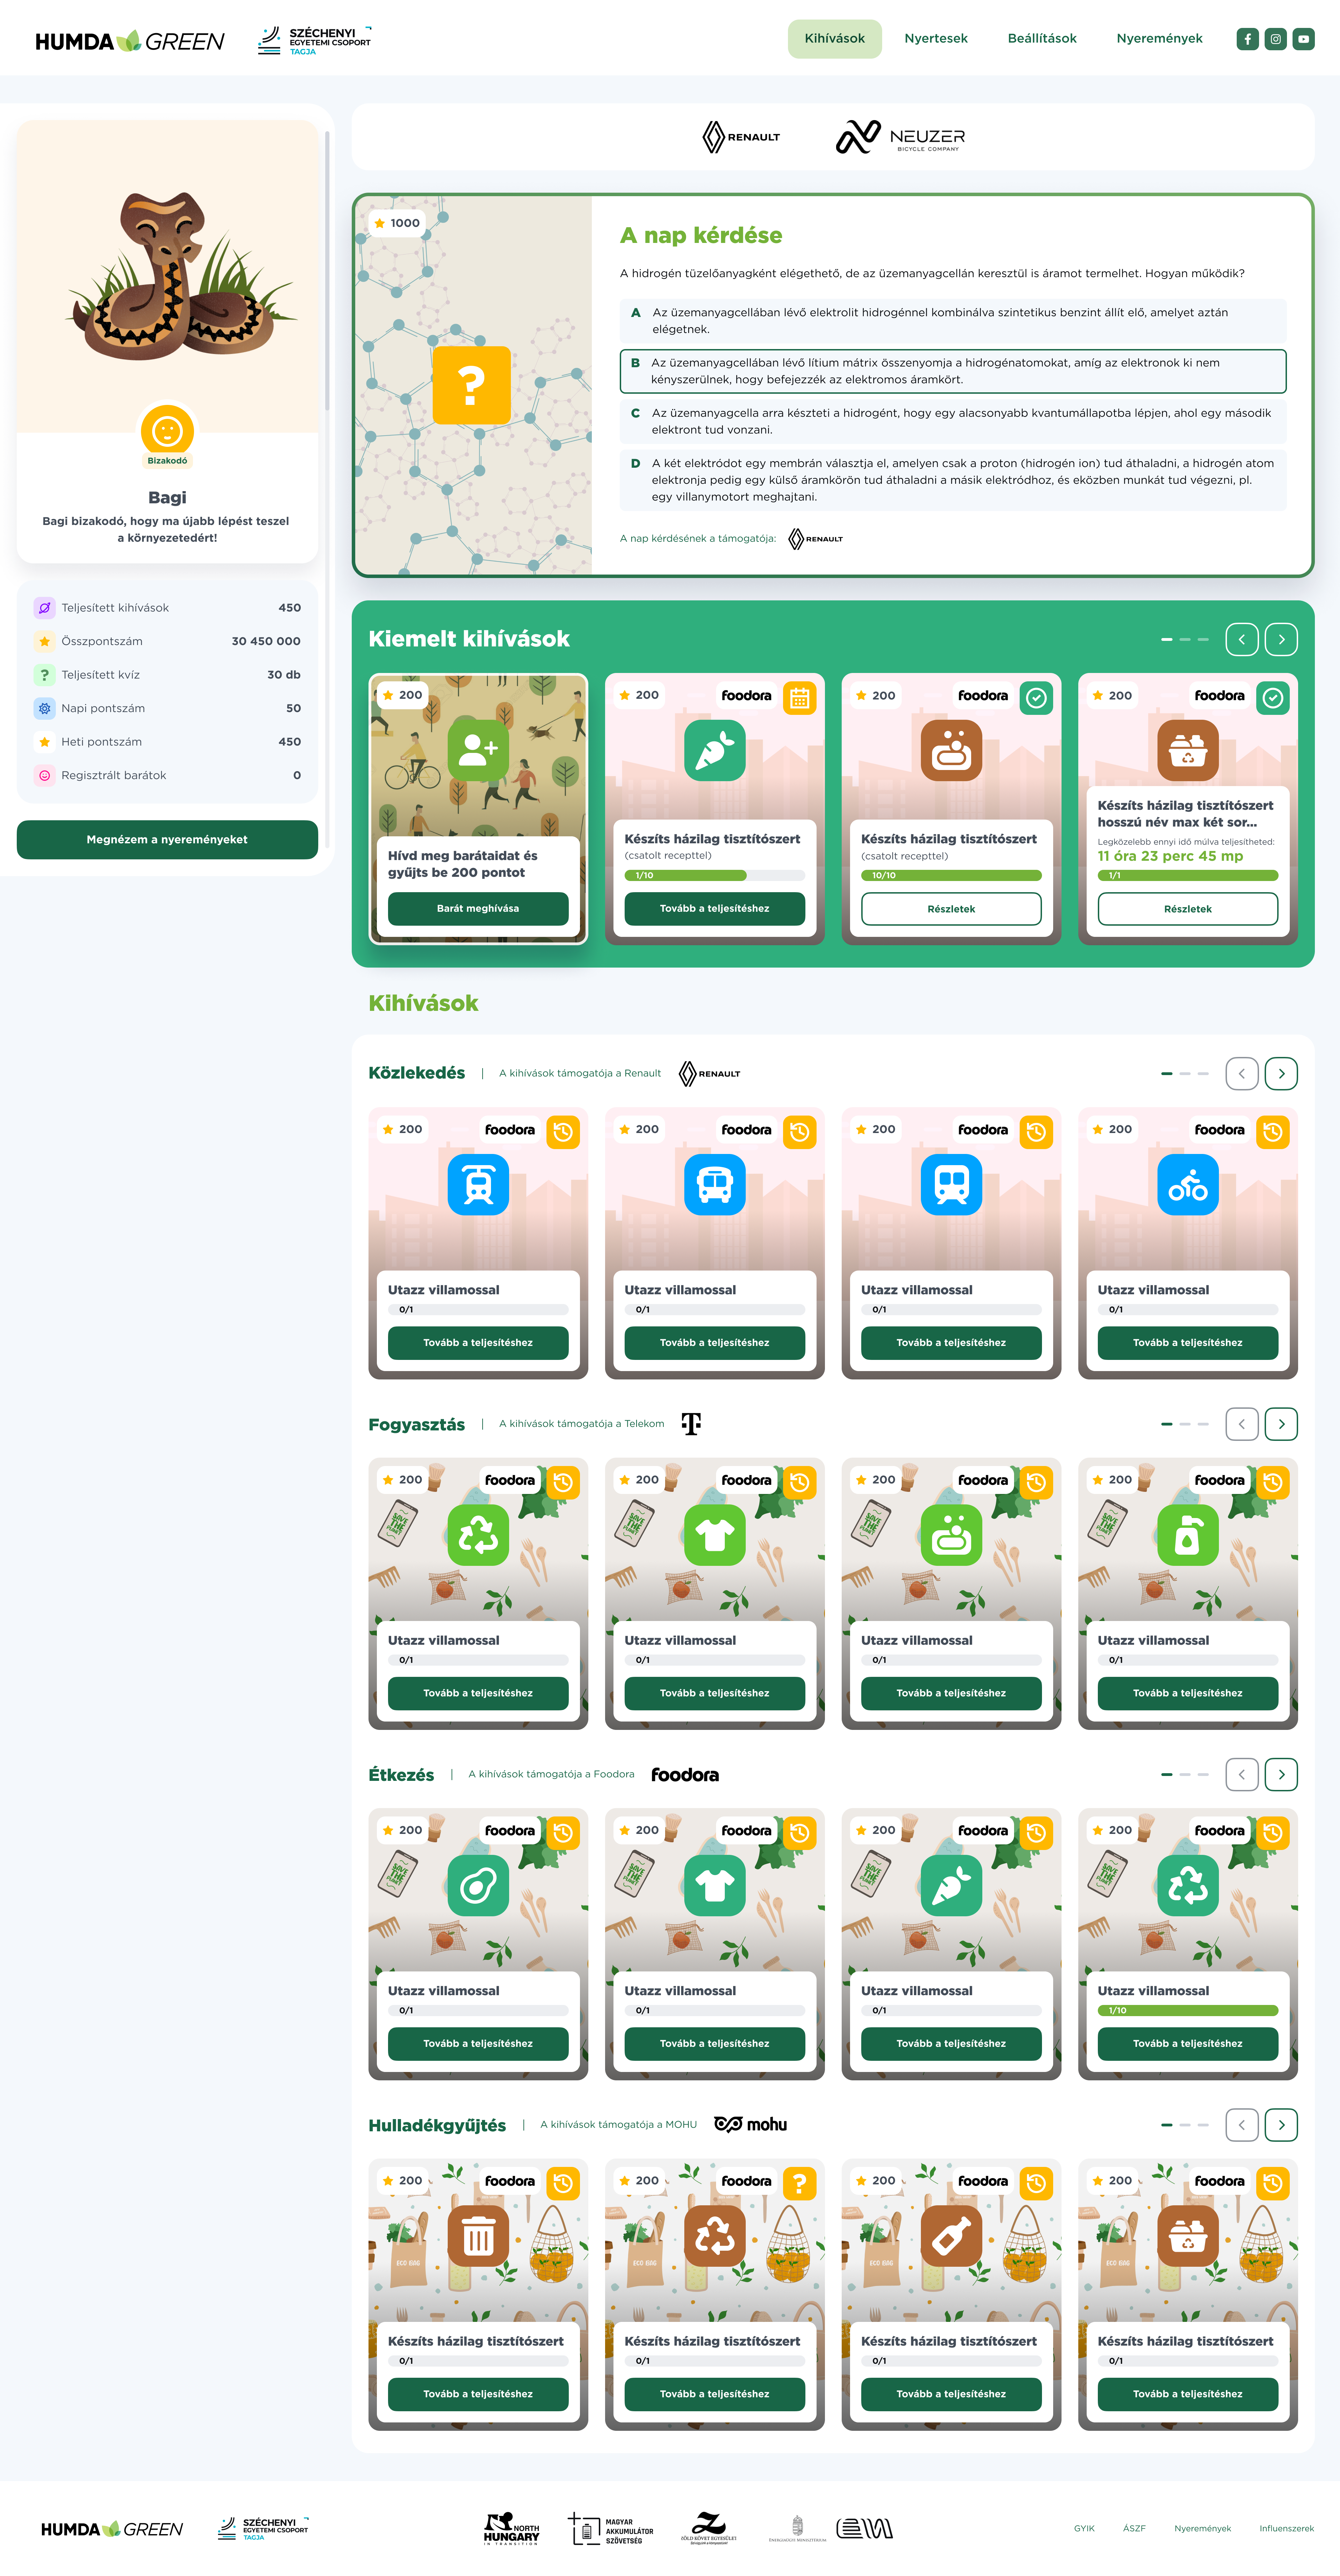Click the blue tram icon in Közlekedés
This screenshot has height=2576, width=1340.
coord(478,1185)
